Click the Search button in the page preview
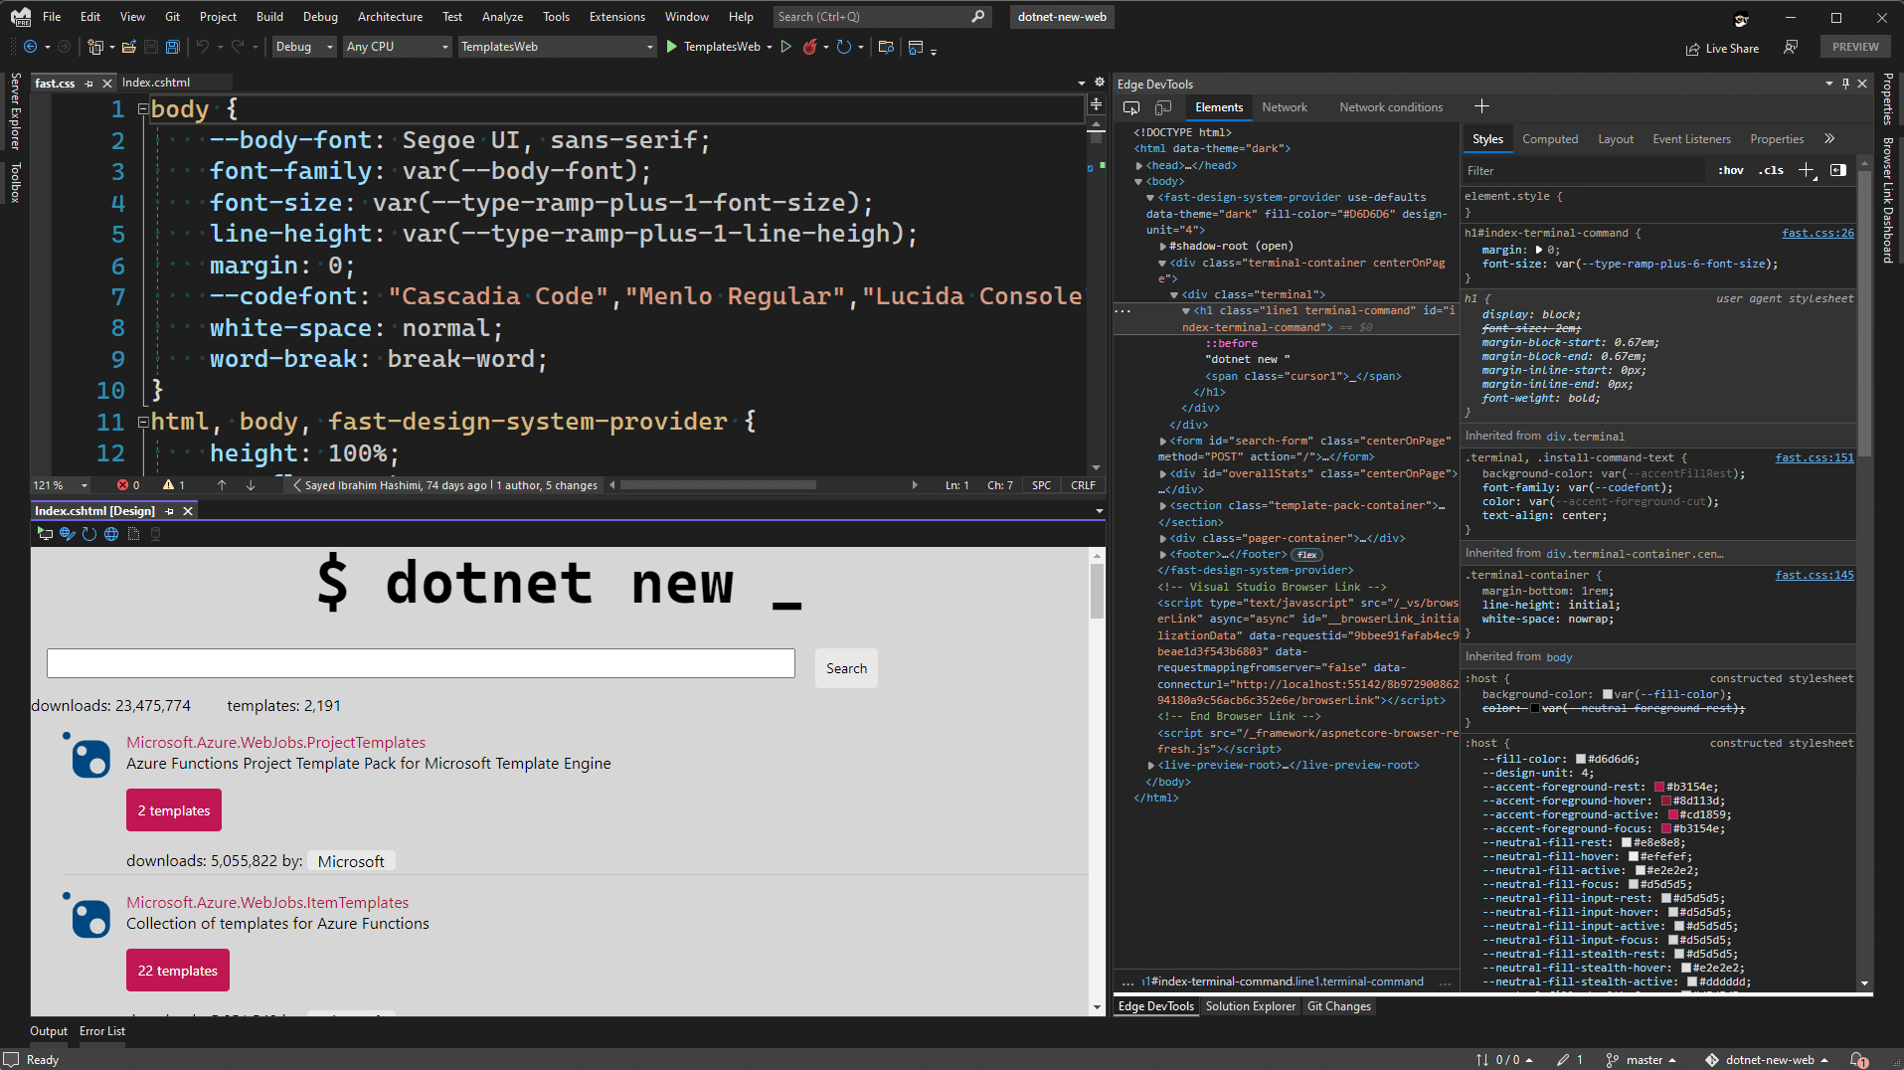The height and width of the screenshot is (1070, 1904). point(845,667)
